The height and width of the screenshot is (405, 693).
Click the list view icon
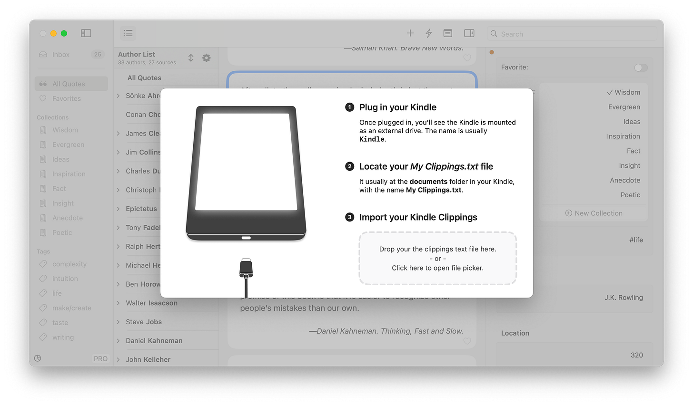click(x=128, y=33)
